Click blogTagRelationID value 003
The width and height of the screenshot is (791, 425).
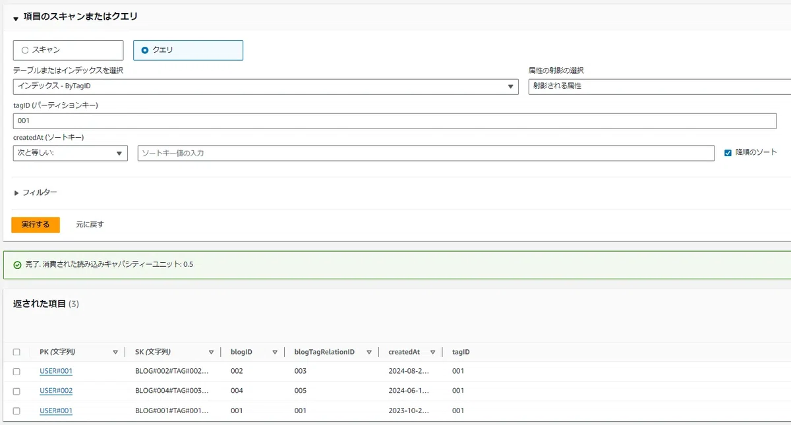301,371
